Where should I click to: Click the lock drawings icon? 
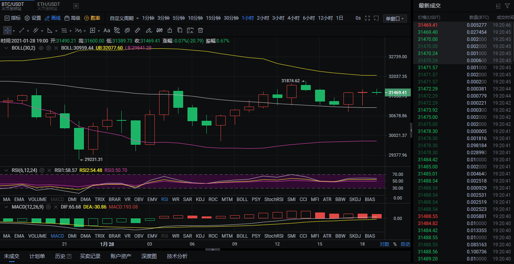pos(170,30)
